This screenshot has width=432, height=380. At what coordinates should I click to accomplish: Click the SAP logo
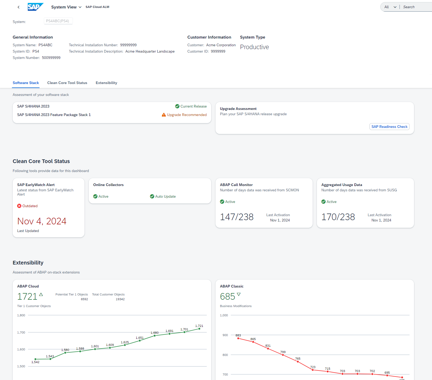point(35,7)
